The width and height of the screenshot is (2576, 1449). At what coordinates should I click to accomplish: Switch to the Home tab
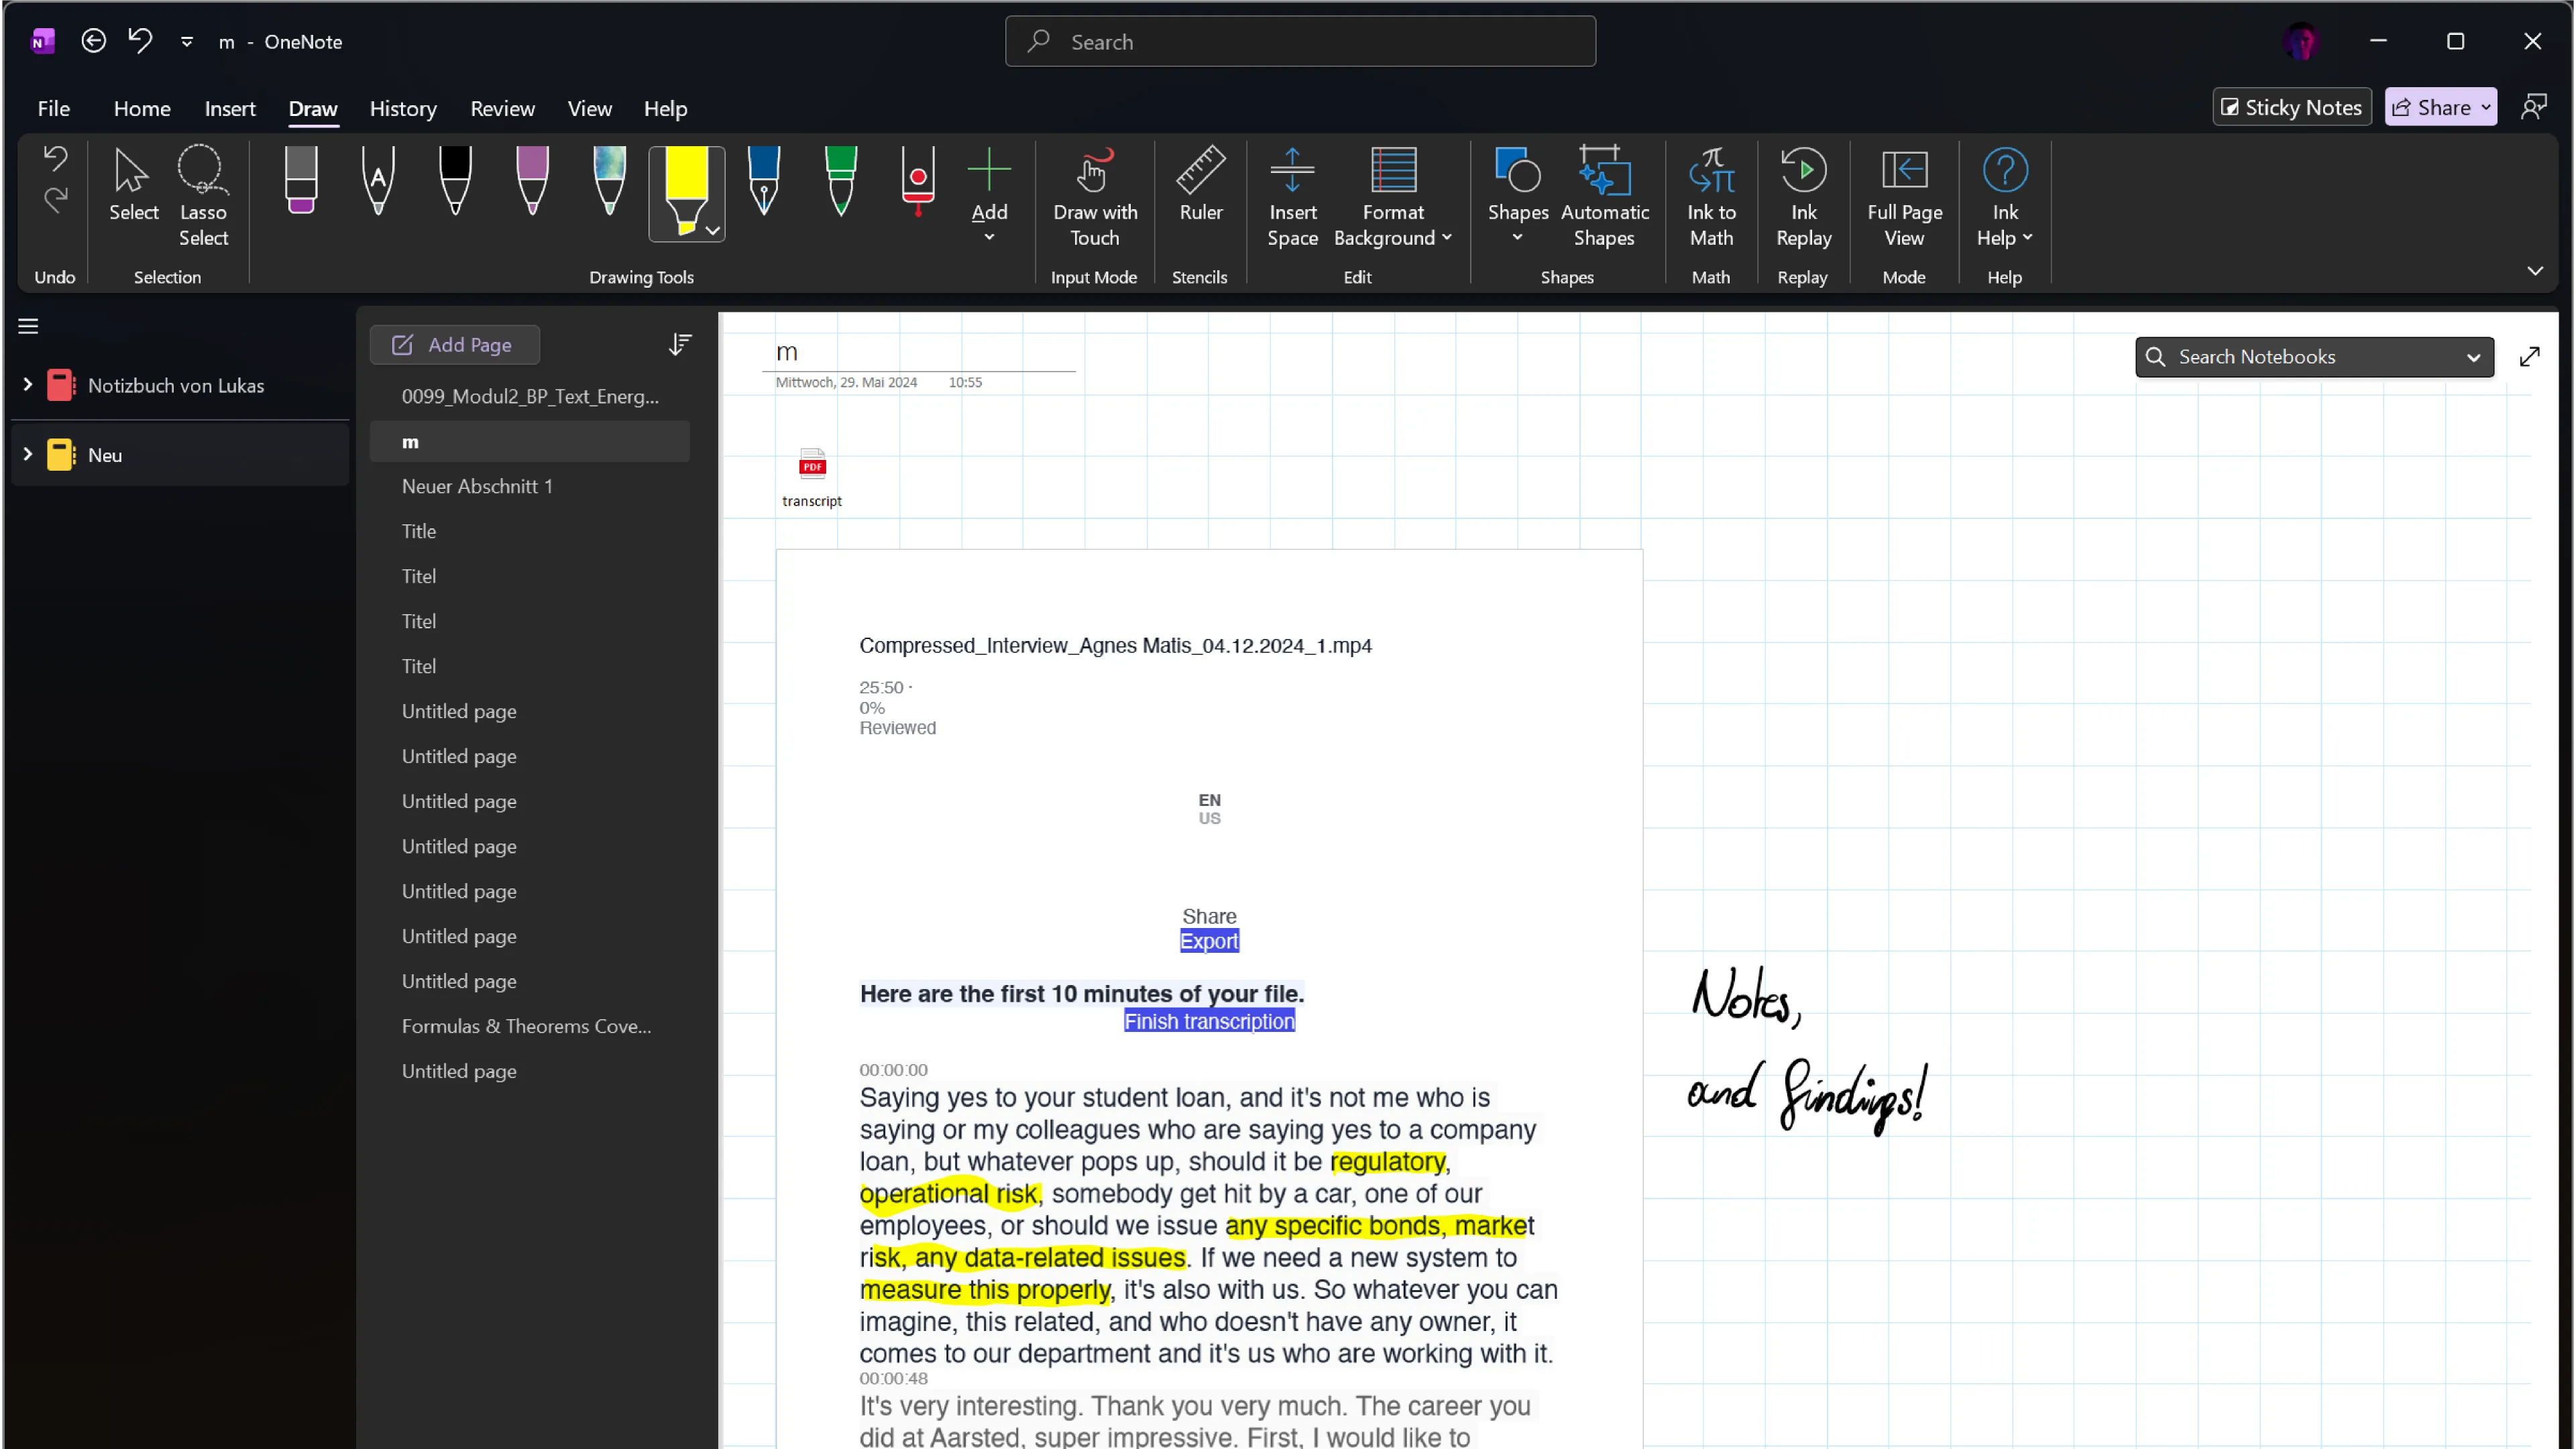coord(142,108)
